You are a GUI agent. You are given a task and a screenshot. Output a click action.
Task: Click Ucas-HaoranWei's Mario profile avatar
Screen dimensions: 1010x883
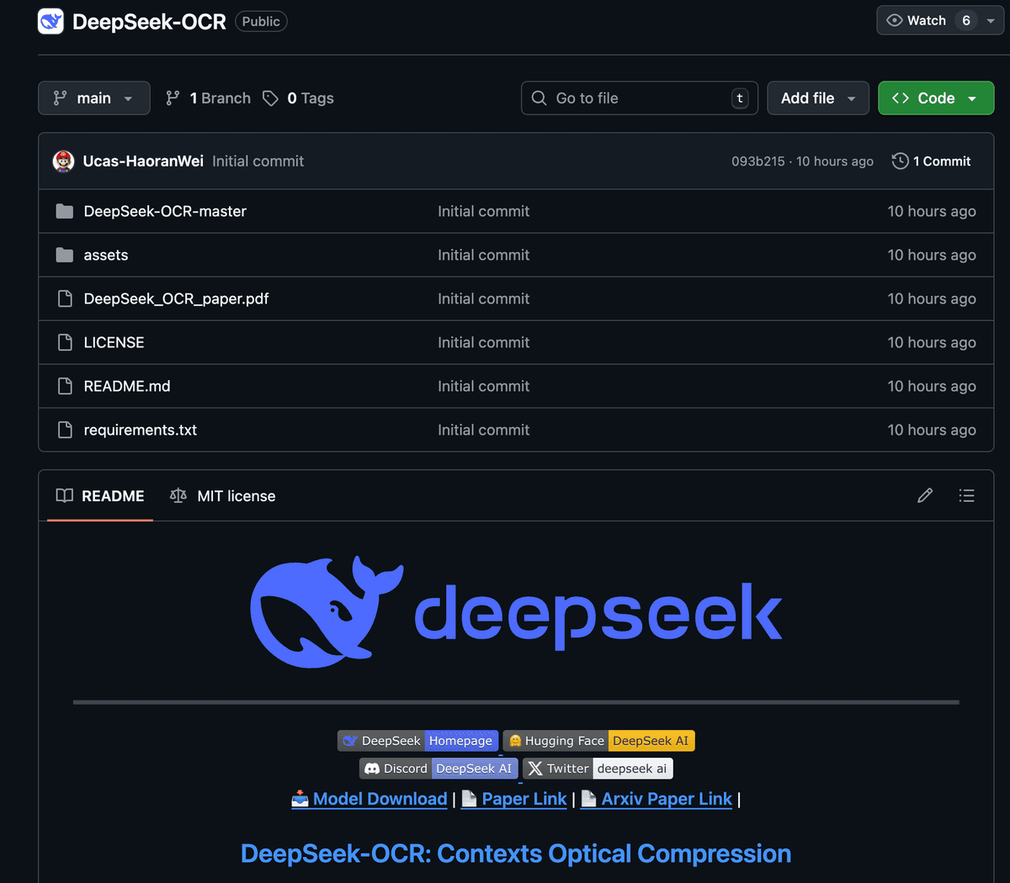tap(63, 161)
